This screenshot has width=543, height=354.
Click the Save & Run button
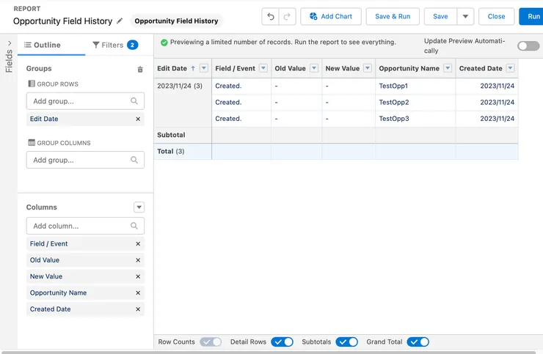(393, 16)
